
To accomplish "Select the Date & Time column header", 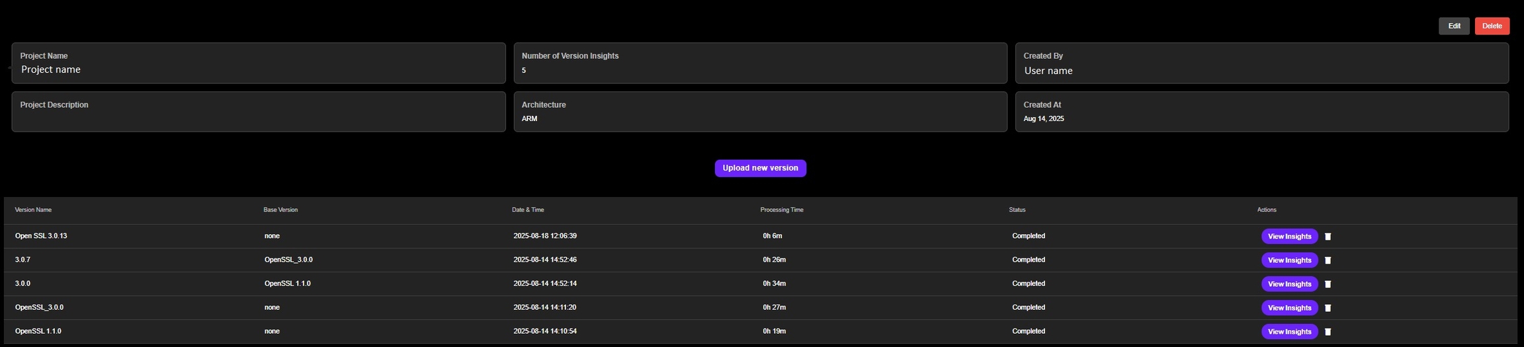I will click(528, 210).
